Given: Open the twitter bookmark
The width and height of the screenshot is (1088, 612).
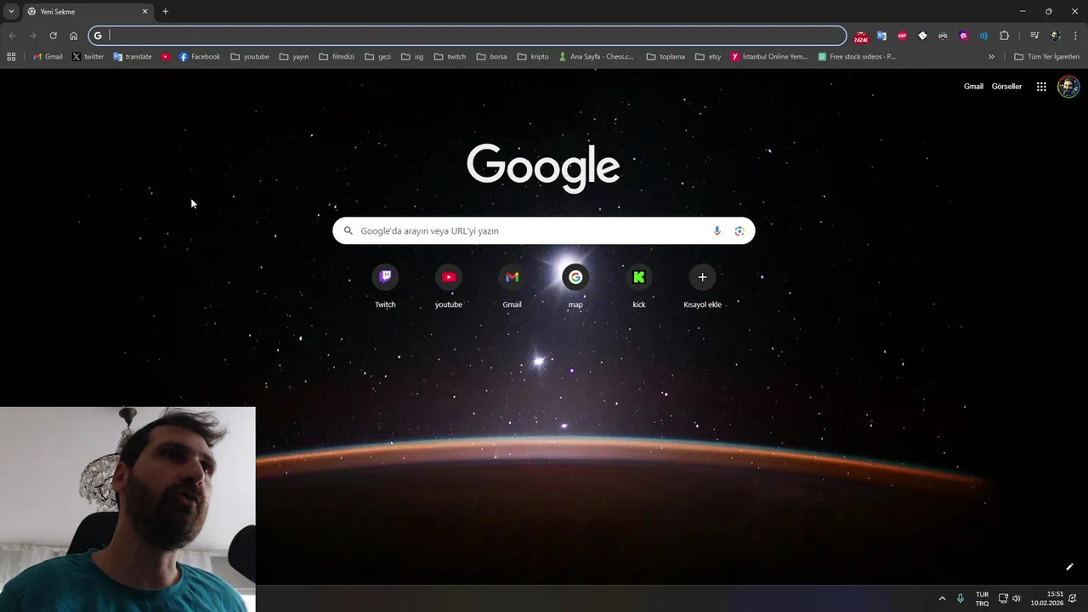Looking at the screenshot, I should click(x=88, y=57).
